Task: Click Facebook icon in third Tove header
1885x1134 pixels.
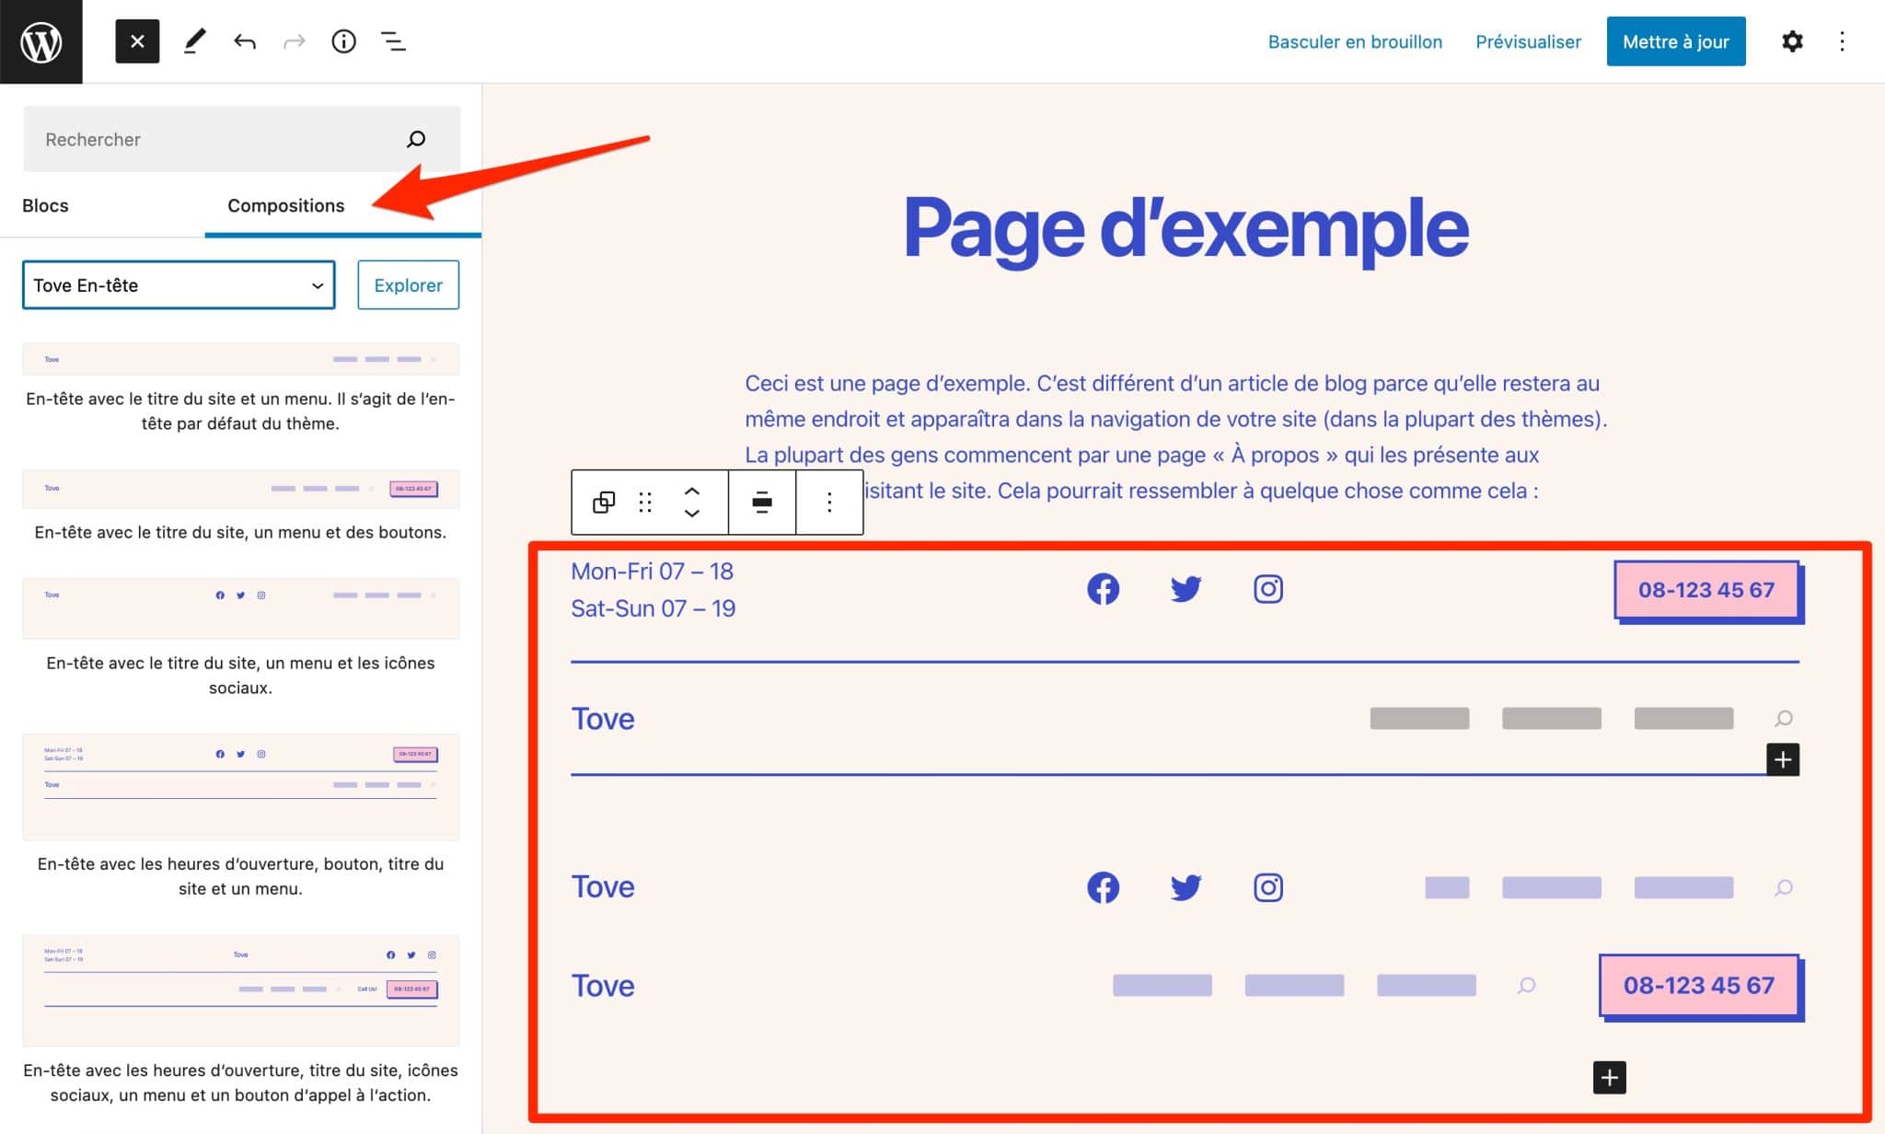Action: coord(1103,887)
